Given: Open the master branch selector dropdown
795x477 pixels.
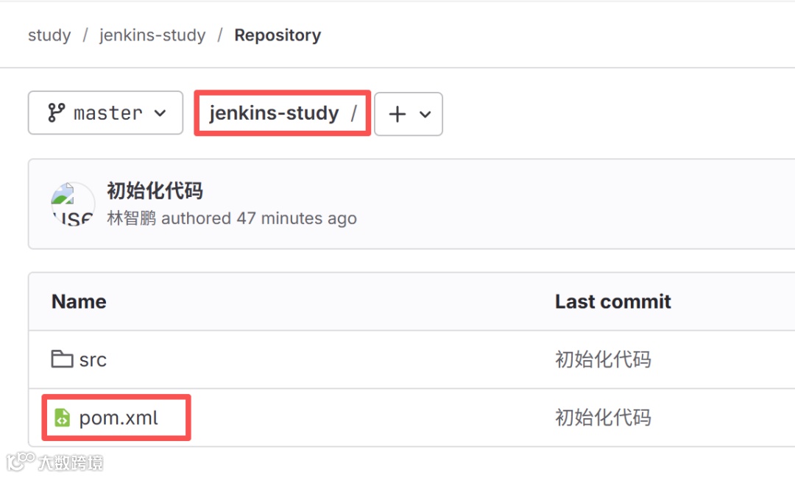Looking at the screenshot, I should coord(105,113).
